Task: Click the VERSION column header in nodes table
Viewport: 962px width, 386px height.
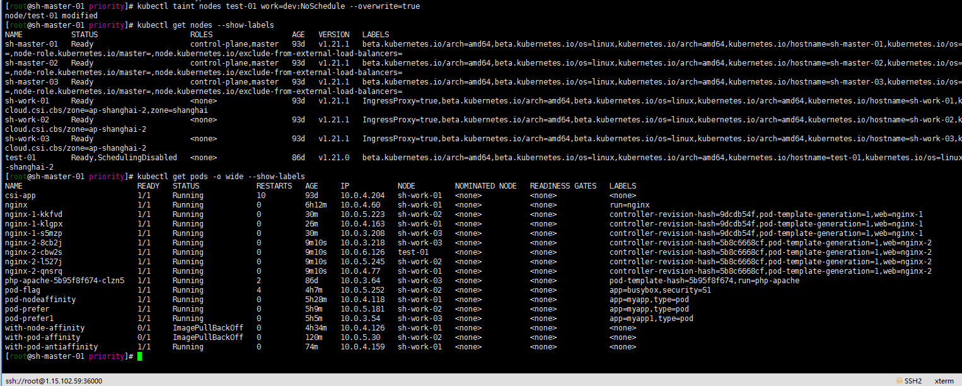Action: (333, 34)
